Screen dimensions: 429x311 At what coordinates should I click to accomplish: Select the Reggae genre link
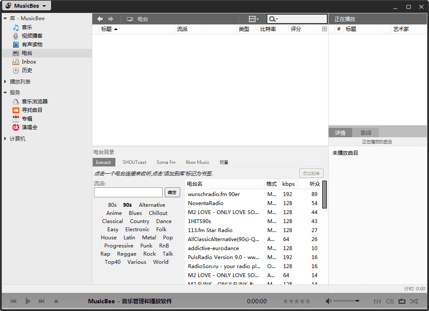(127, 254)
